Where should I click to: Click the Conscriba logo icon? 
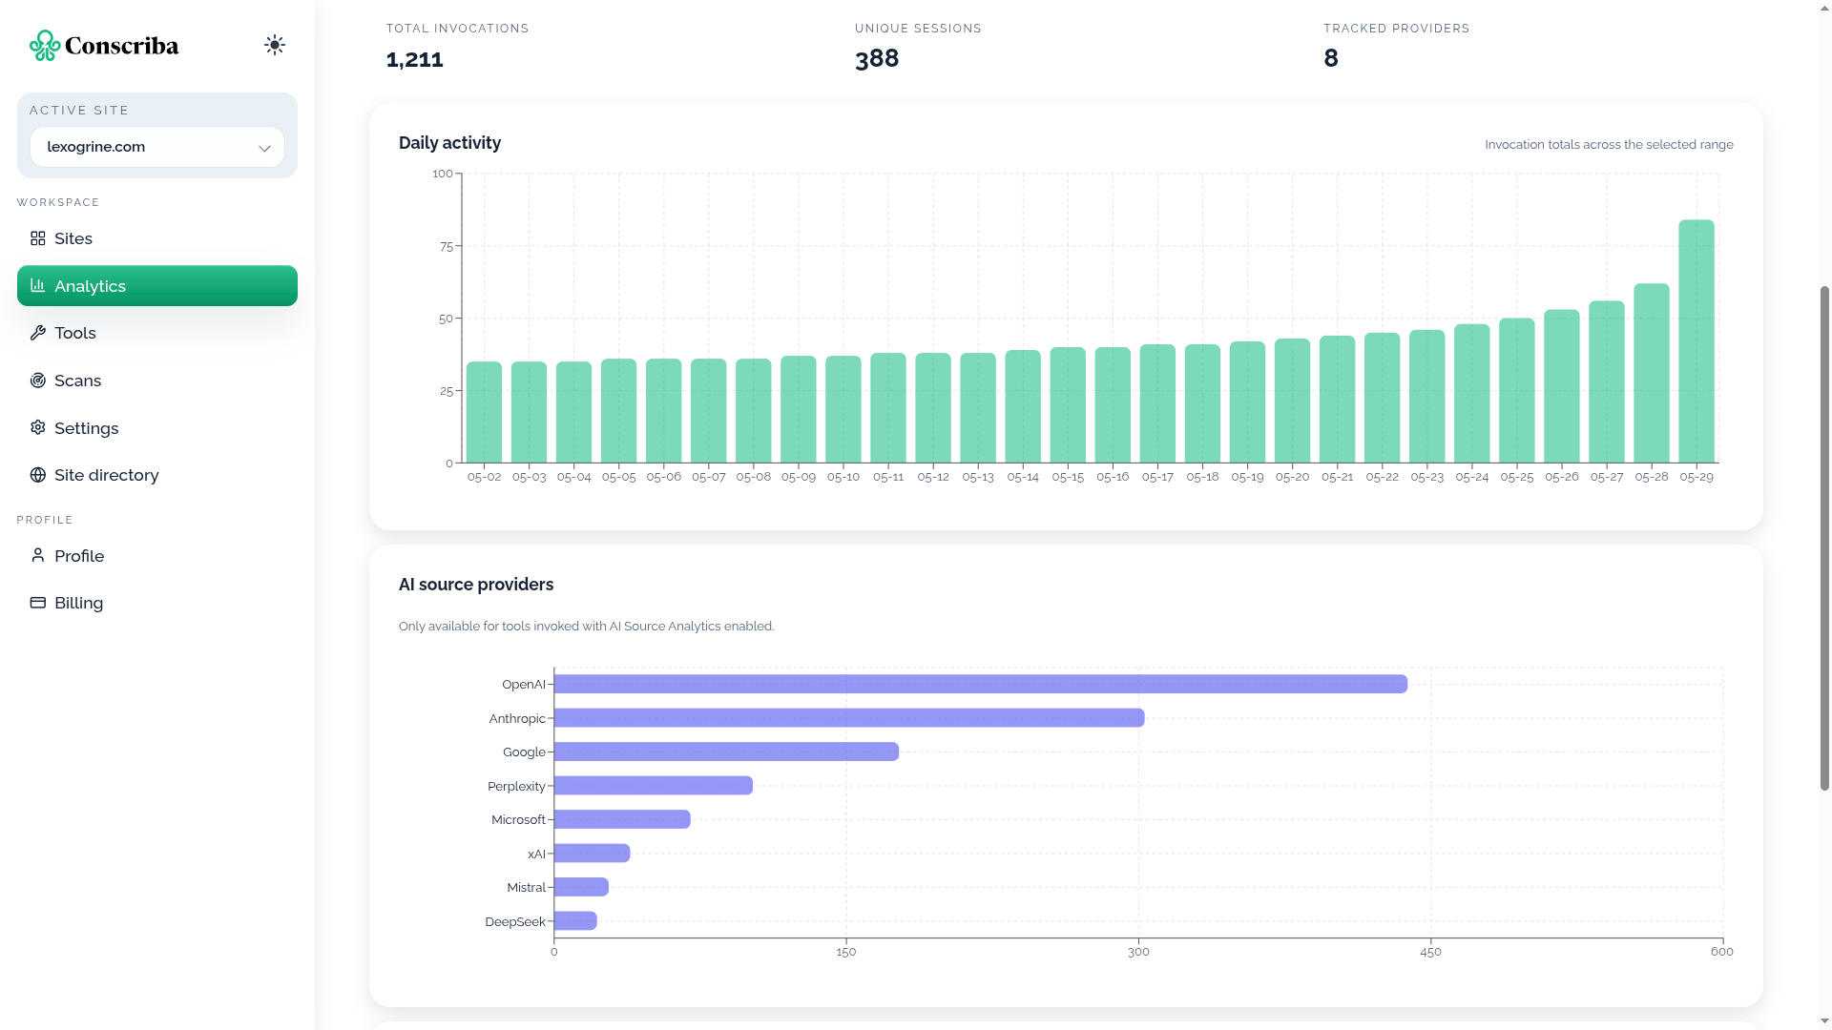(45, 45)
